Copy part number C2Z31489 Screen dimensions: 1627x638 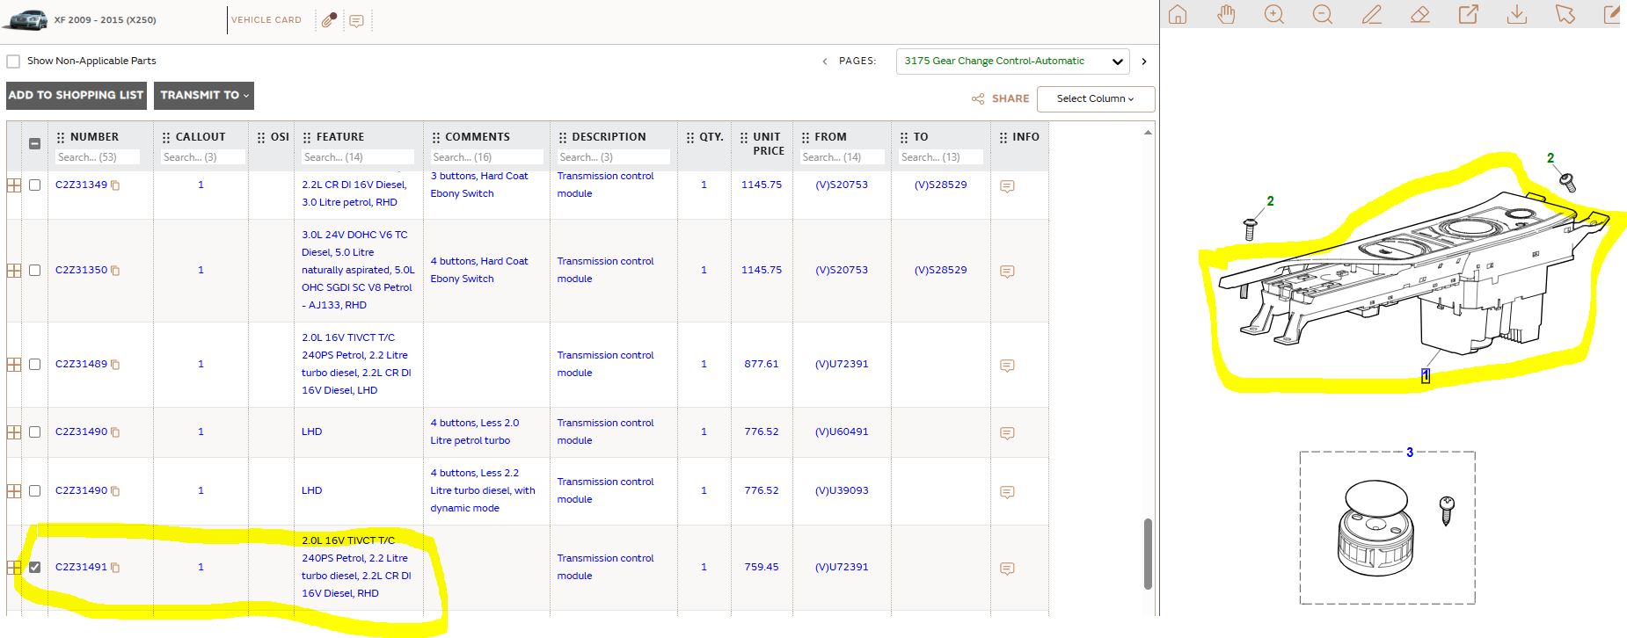[115, 365]
